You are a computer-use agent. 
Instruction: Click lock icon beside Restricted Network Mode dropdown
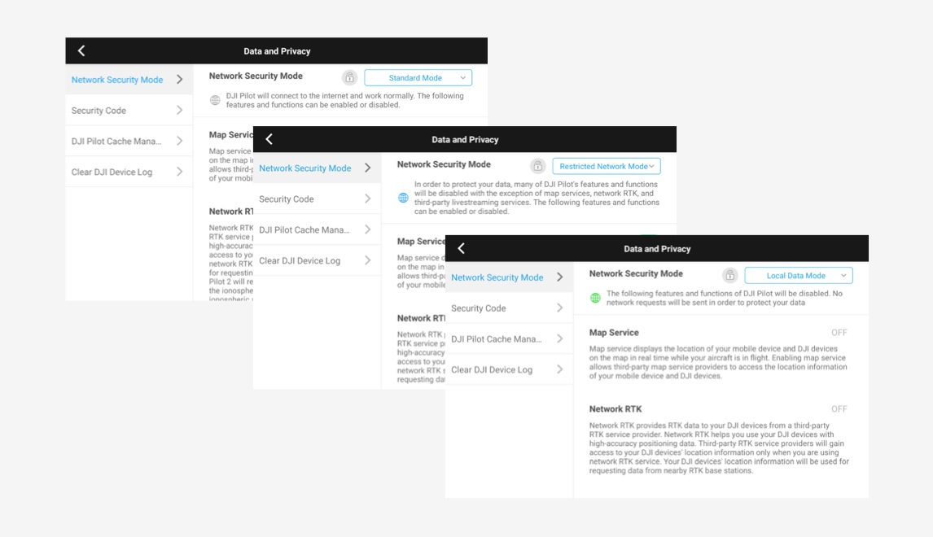(x=538, y=166)
